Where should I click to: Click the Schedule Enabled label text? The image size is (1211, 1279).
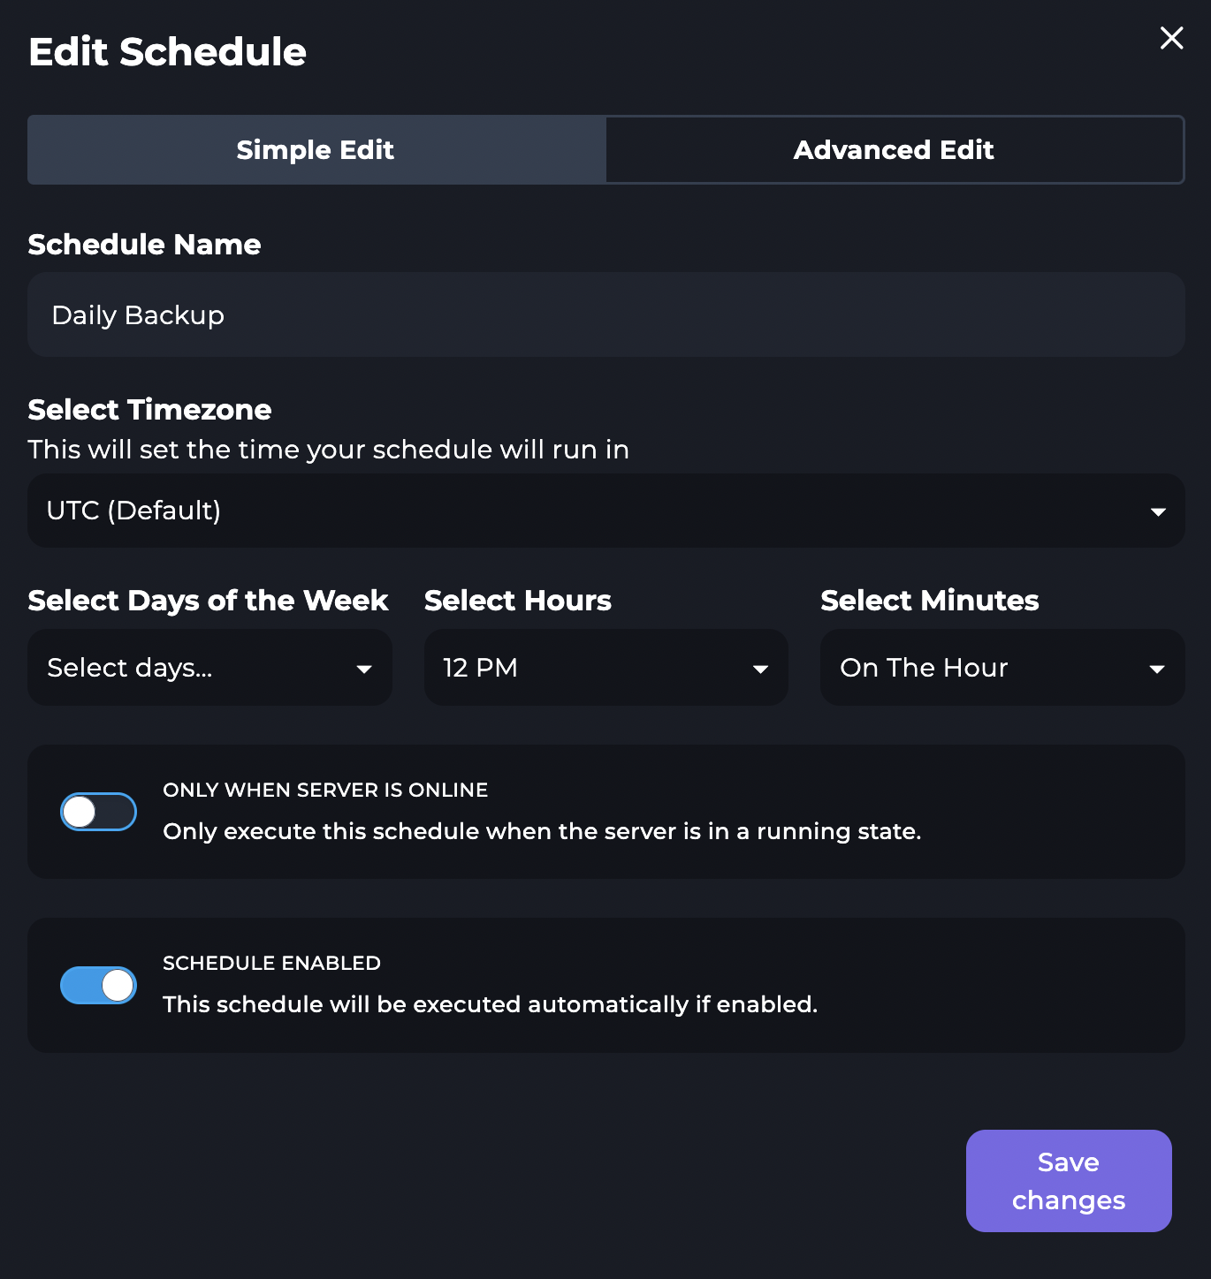point(271,963)
